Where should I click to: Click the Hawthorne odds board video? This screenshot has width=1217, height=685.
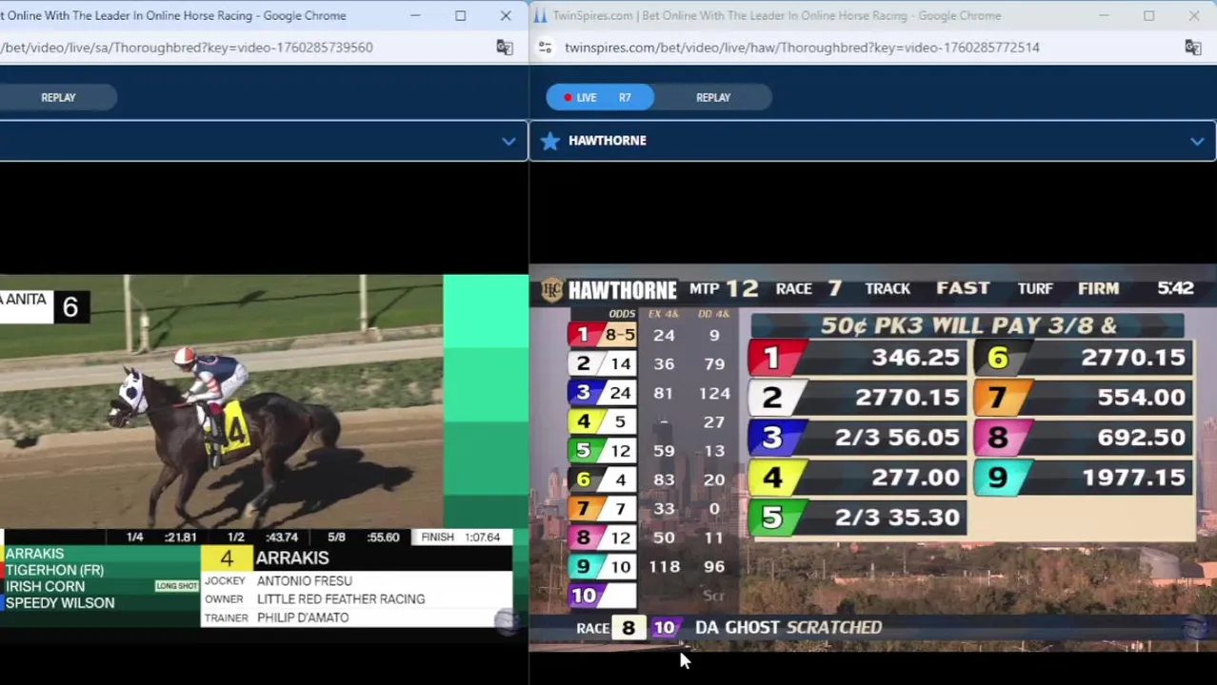tap(872, 458)
